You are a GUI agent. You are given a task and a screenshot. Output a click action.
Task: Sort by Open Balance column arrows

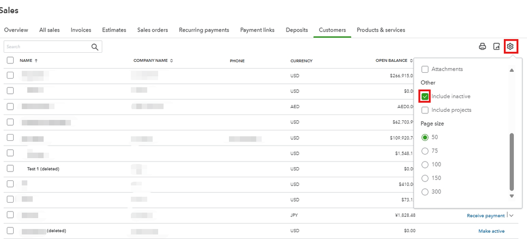pyautogui.click(x=411, y=61)
